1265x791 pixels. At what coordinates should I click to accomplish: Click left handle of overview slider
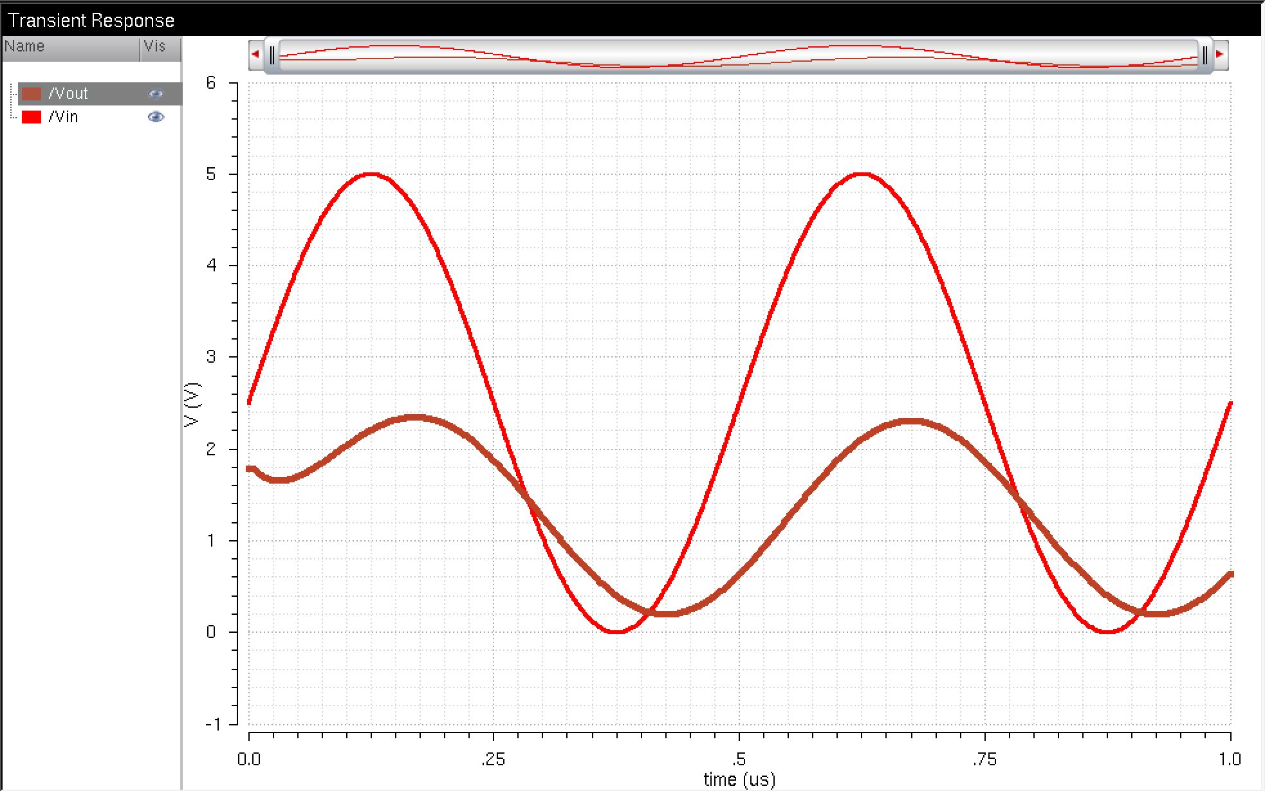pyautogui.click(x=272, y=55)
